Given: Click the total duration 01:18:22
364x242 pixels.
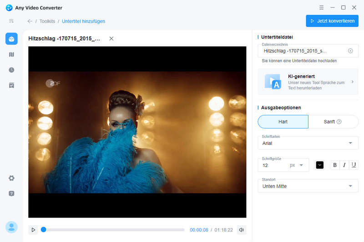Looking at the screenshot, I should coord(223,230).
